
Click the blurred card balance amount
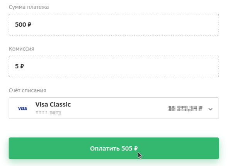185,108
